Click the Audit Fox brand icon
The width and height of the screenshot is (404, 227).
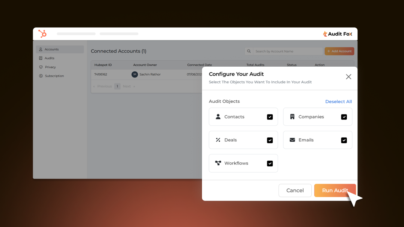pyautogui.click(x=325, y=34)
